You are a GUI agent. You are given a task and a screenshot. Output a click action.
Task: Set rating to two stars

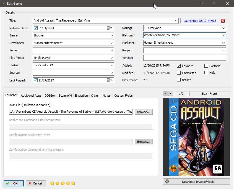point(58,183)
